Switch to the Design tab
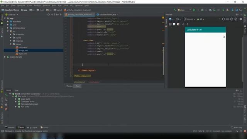Screen dimensions: 247x139 (x=69, y=86)
